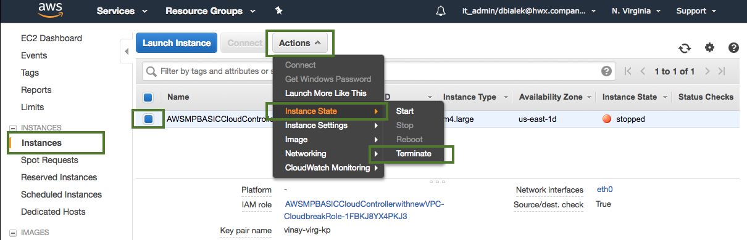This screenshot has width=747, height=240.
Task: Open Events in sidebar
Action: click(x=34, y=55)
